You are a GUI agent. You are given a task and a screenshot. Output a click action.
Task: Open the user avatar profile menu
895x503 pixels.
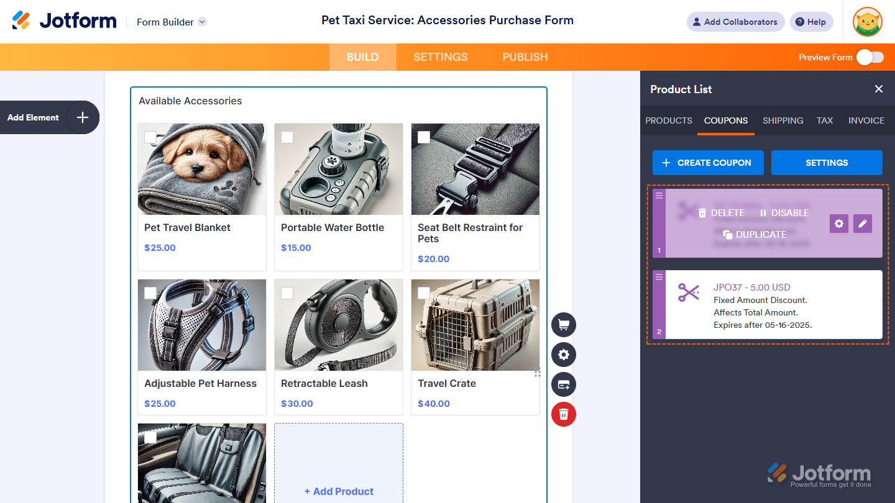pos(868,22)
